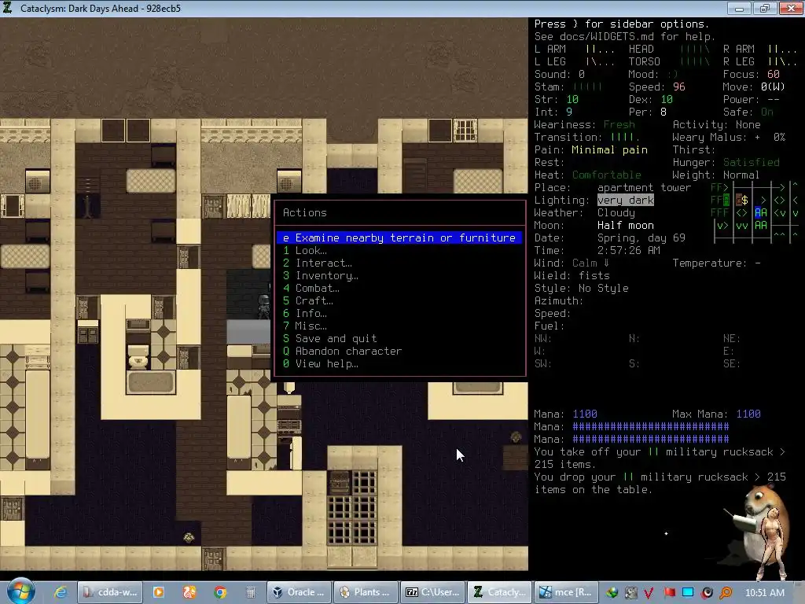Click the window with curtains tile
The width and height of the screenshot is (805, 604).
(248, 205)
